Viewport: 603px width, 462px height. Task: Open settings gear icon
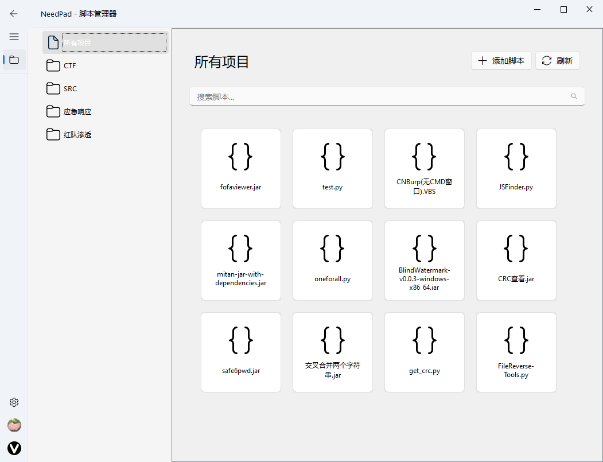pyautogui.click(x=14, y=402)
